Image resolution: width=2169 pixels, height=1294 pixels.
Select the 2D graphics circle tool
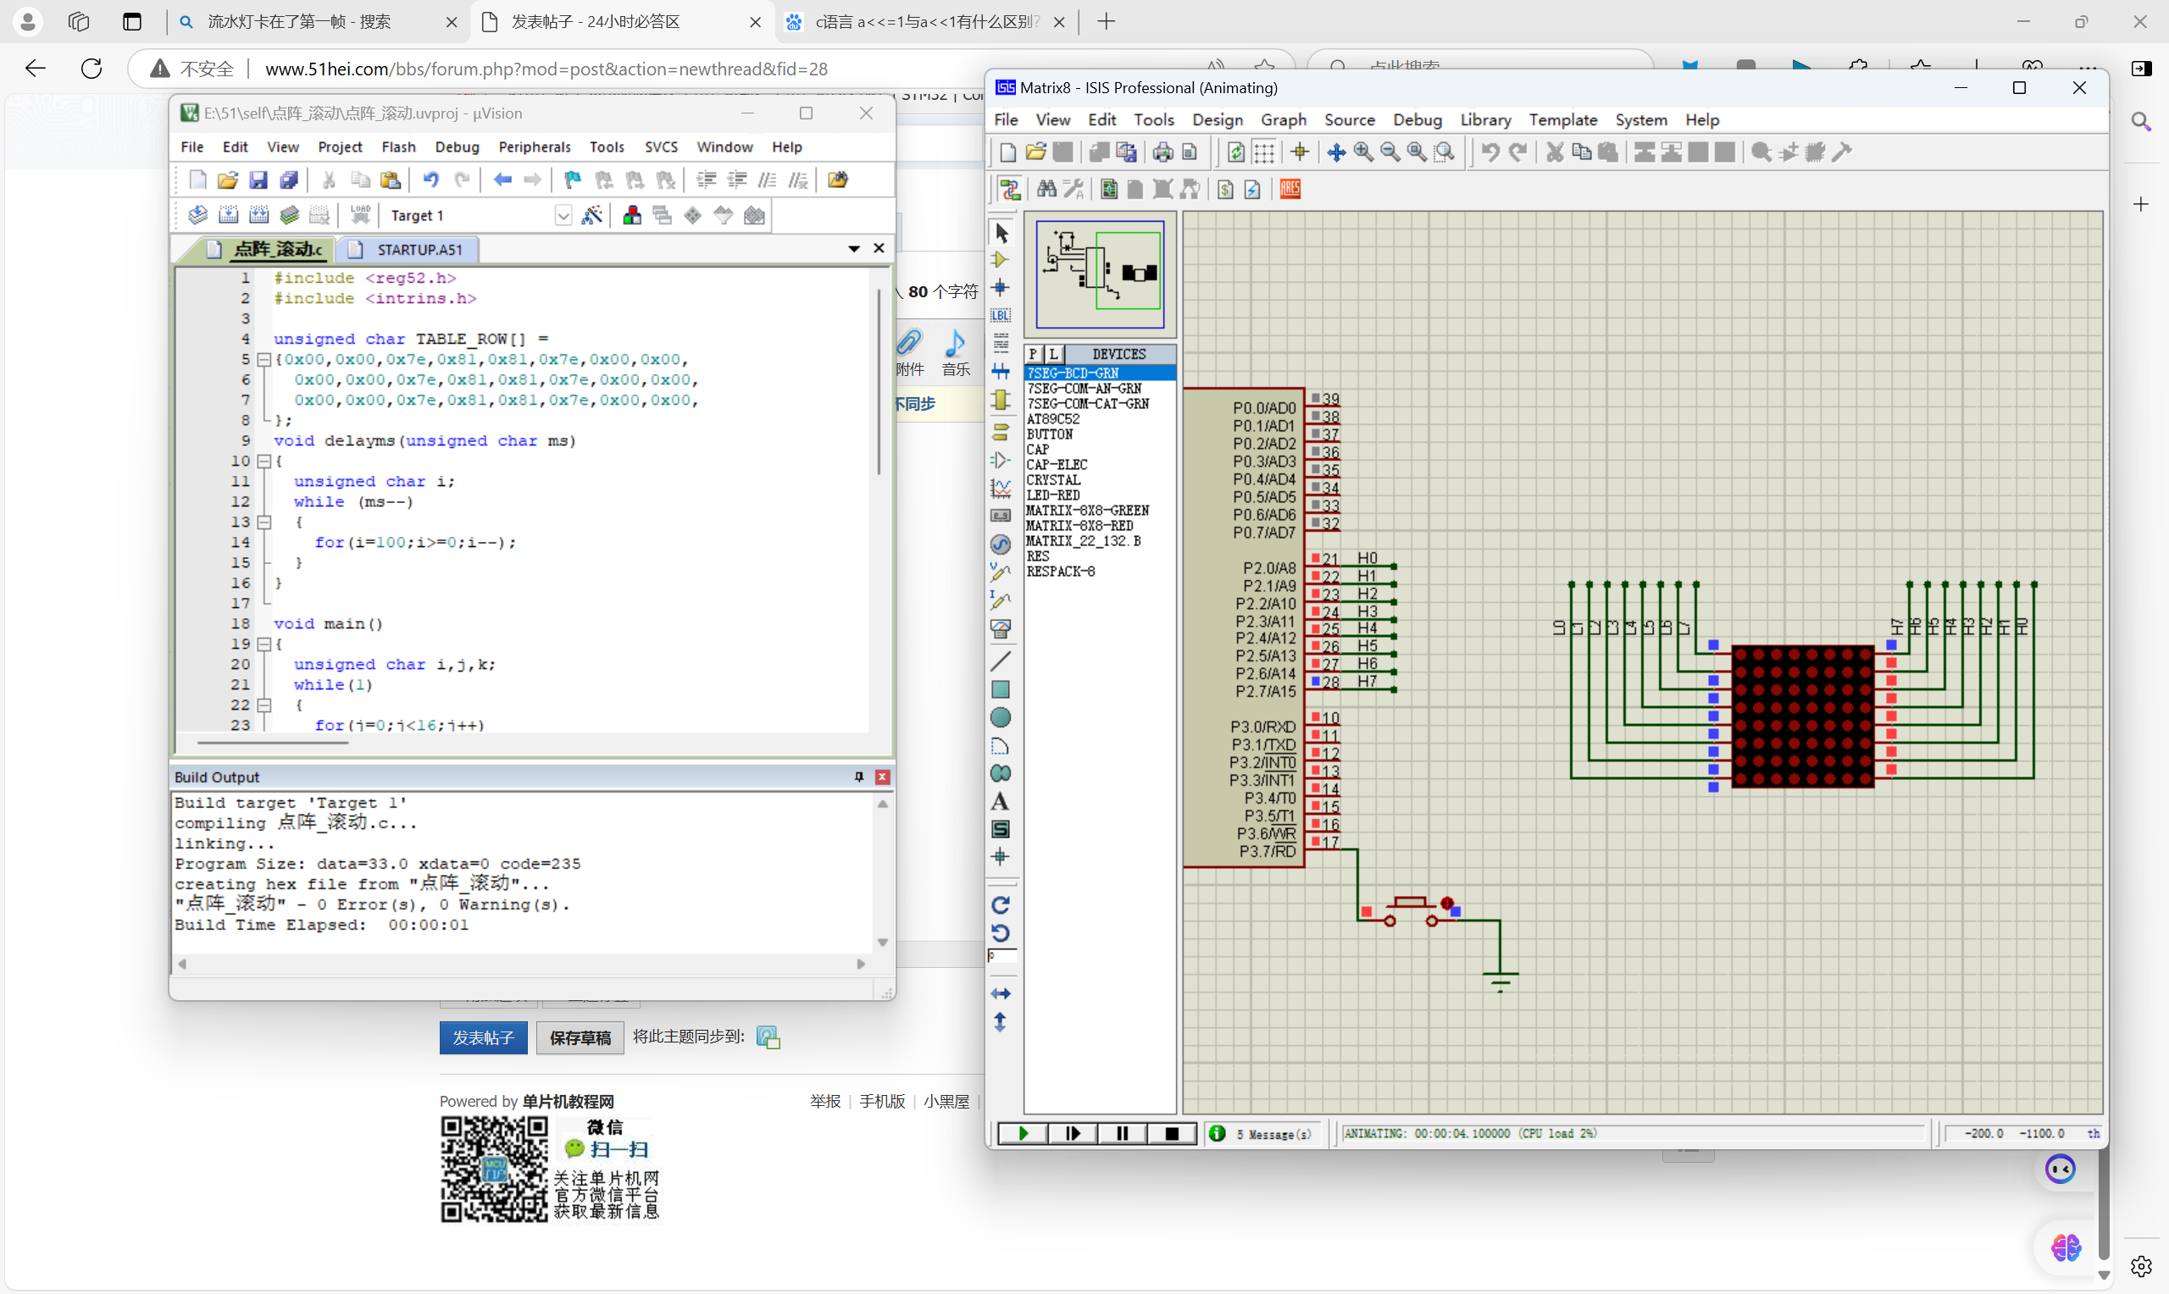click(x=1001, y=717)
